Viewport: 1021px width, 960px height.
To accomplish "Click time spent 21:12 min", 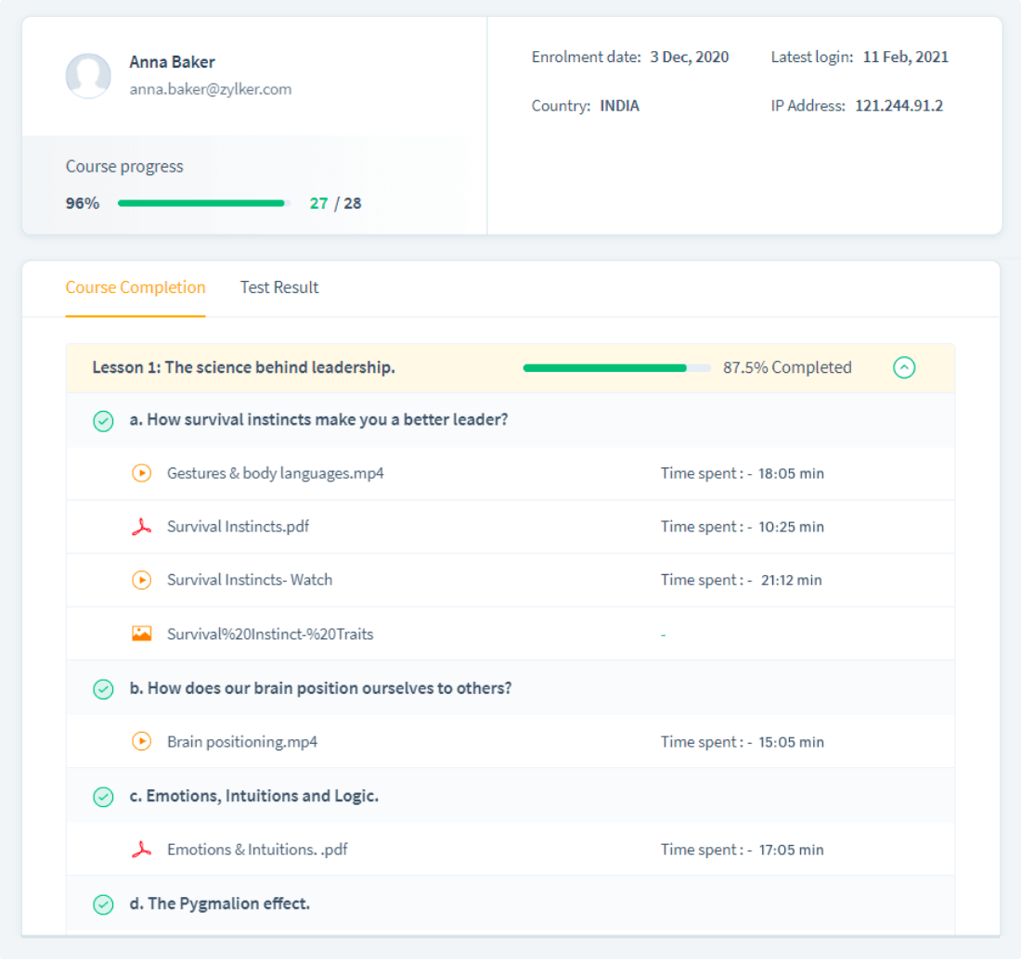I will (x=791, y=580).
